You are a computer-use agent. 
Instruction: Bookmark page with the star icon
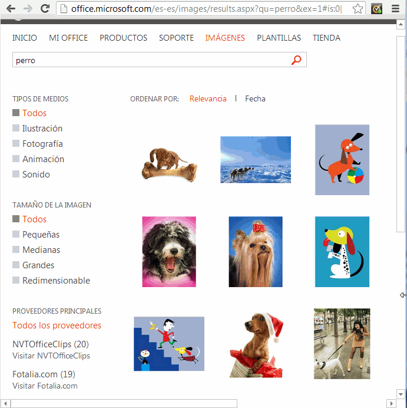point(358,9)
